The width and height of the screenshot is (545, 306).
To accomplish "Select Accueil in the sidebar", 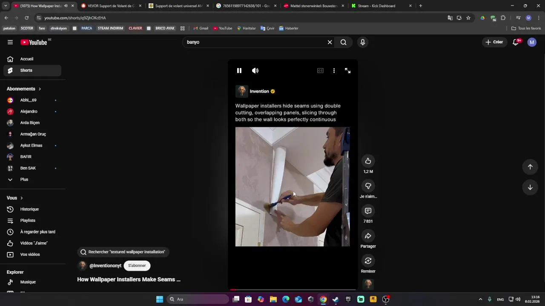I will 32,59.
